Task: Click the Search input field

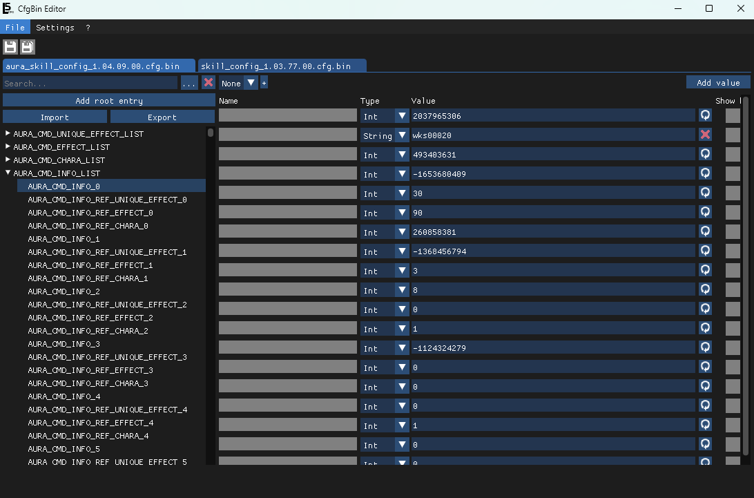Action: pos(90,83)
